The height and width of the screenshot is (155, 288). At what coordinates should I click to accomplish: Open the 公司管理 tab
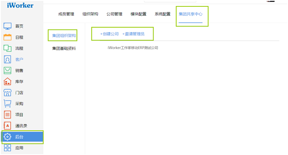coord(114,14)
